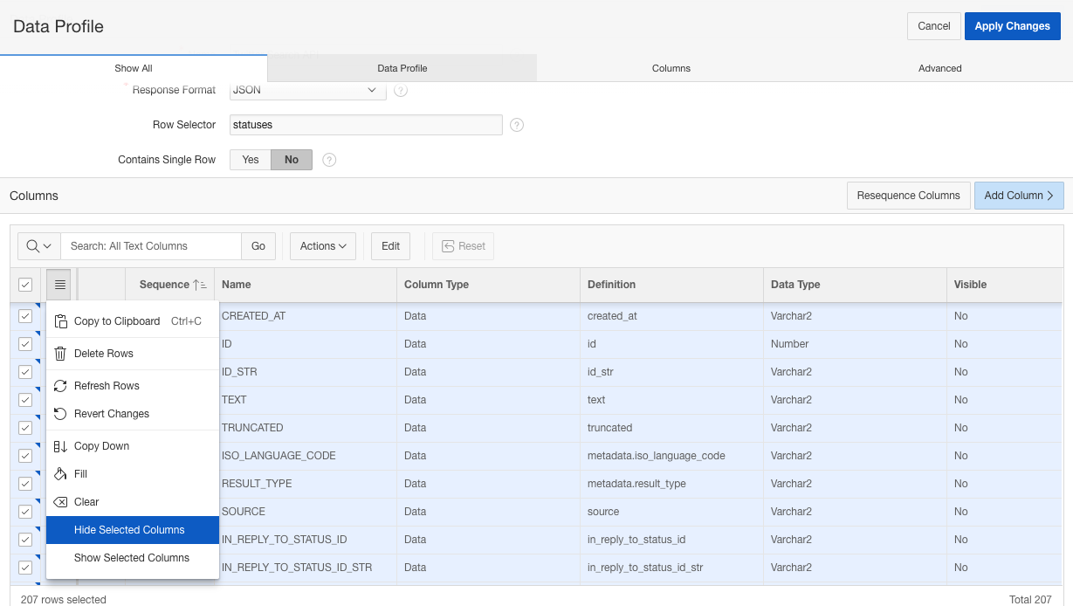Toggle the select-all checkbox in header

click(25, 285)
